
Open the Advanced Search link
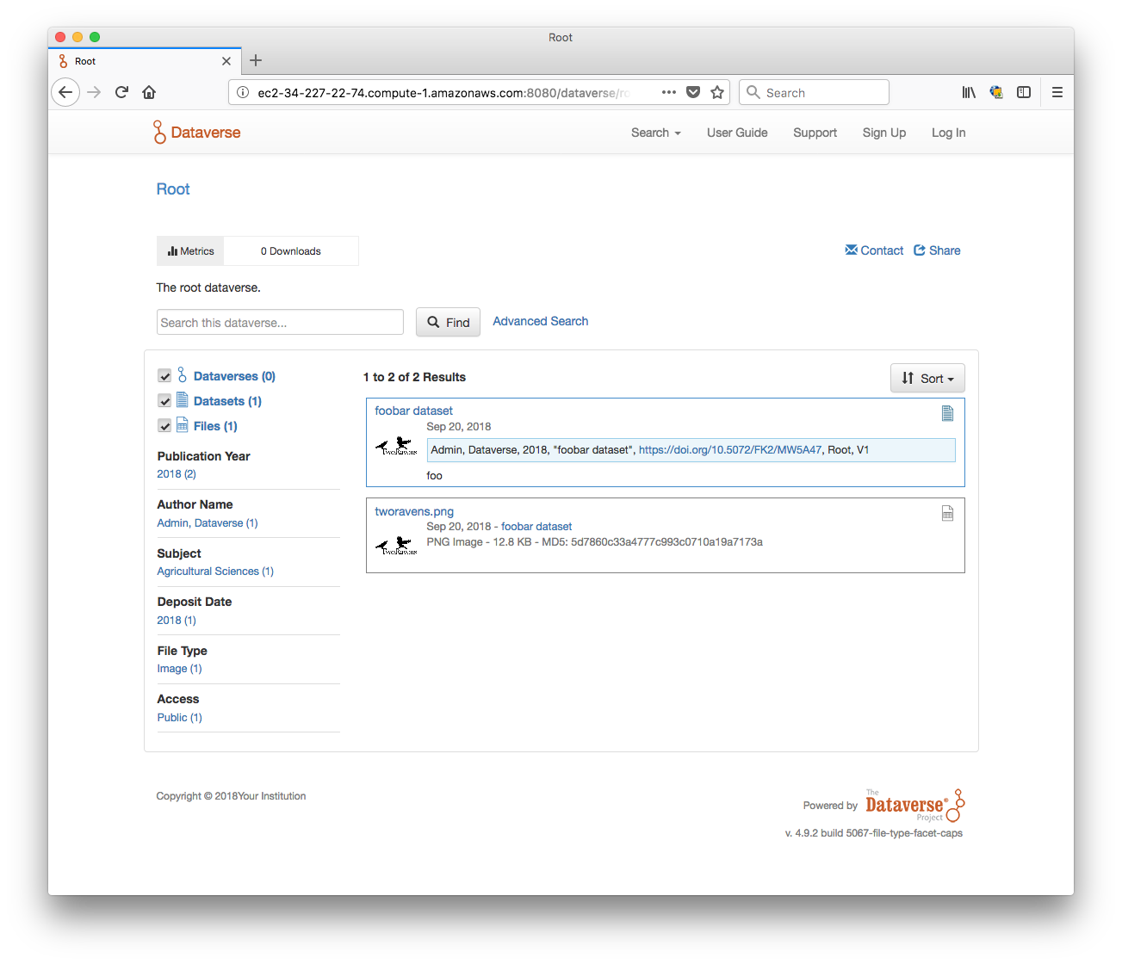(541, 321)
